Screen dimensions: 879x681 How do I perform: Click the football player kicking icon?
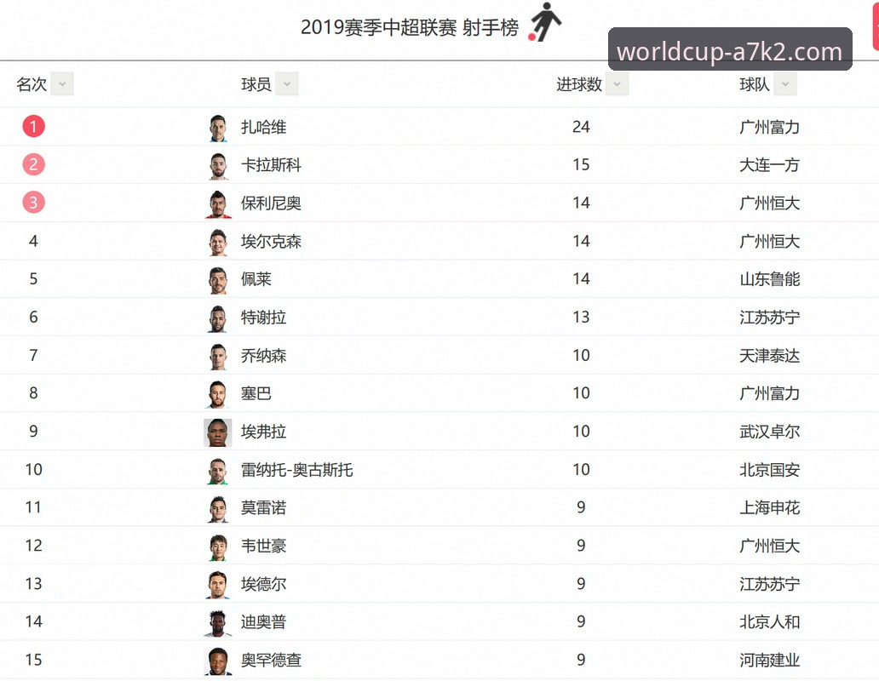pyautogui.click(x=544, y=22)
